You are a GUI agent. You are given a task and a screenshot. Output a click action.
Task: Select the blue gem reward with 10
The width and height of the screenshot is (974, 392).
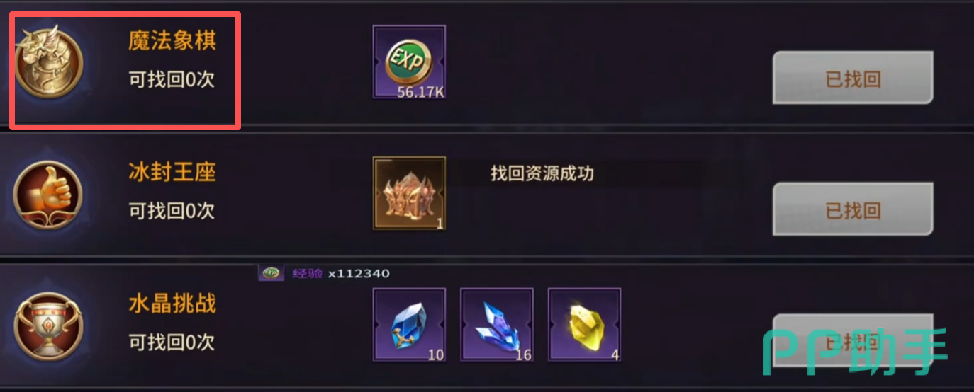click(409, 325)
